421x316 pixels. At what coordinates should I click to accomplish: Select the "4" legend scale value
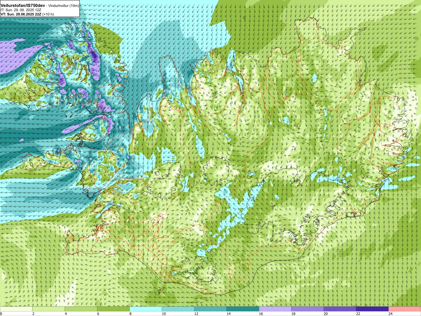point(66,314)
